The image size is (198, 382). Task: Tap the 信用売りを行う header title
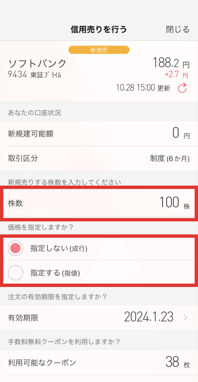click(99, 29)
